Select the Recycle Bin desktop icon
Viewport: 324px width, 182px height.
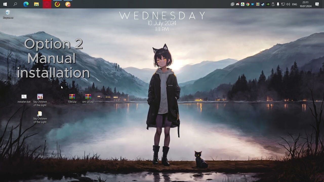(x=8, y=14)
